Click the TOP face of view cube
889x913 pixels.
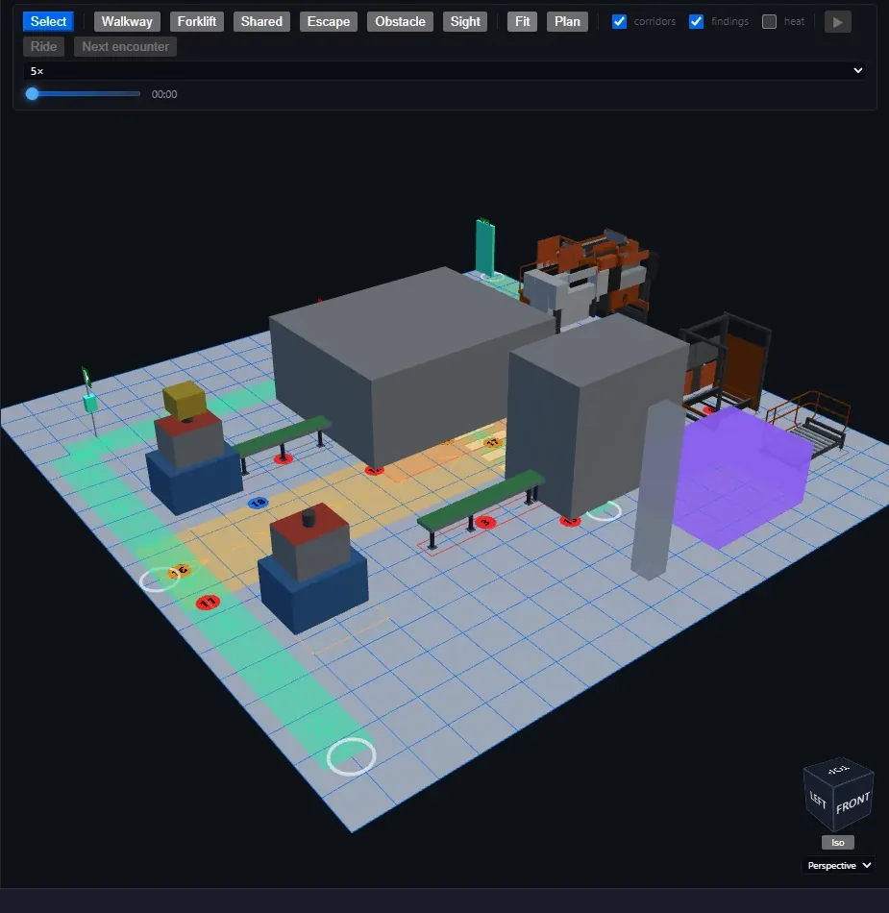point(838,770)
